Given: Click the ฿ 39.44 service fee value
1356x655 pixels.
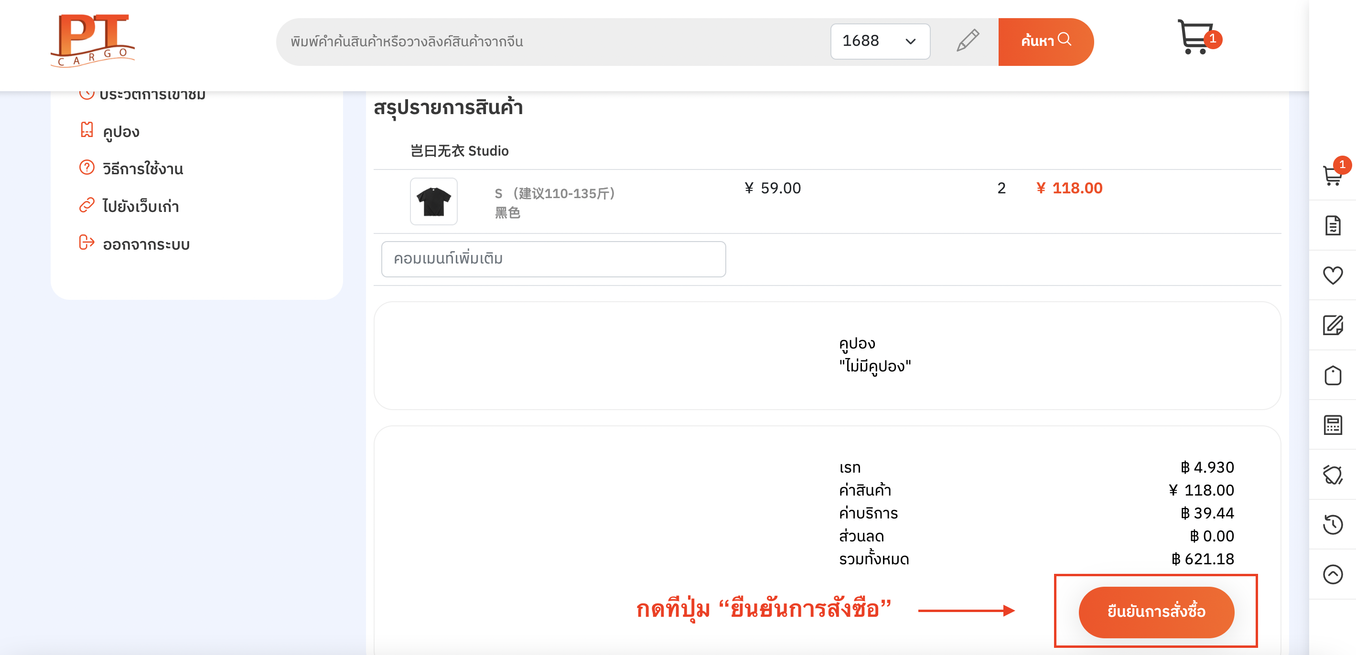Looking at the screenshot, I should point(1207,513).
